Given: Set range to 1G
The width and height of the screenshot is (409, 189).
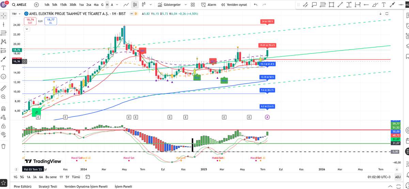Looking at the screenshot, I should point(15,177).
